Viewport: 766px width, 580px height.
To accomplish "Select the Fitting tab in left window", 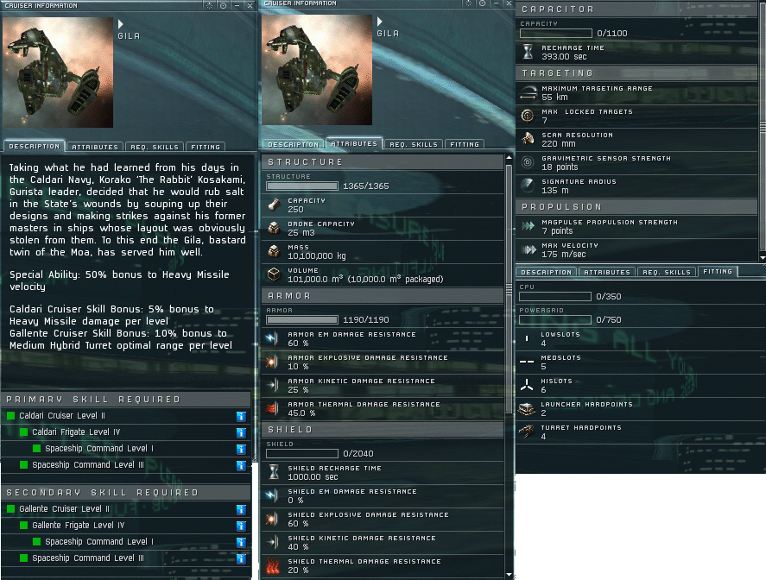I will point(206,147).
